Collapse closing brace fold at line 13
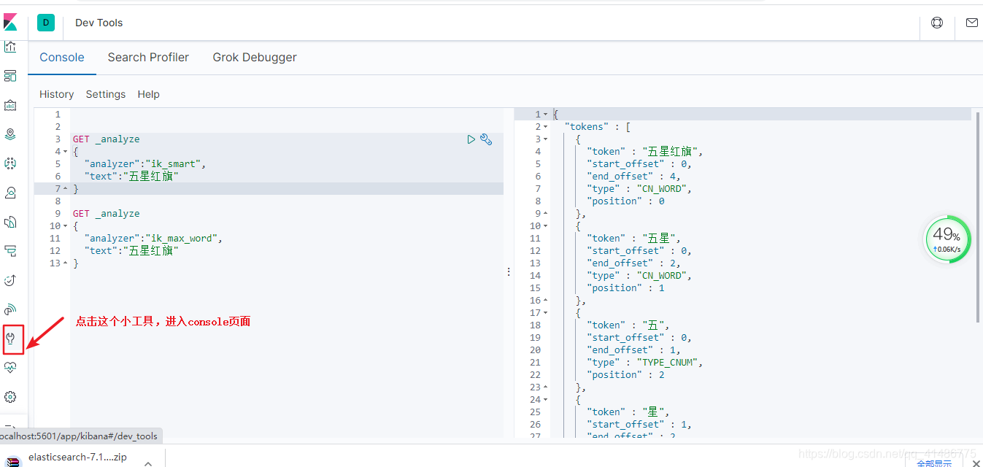The image size is (983, 467). point(66,263)
